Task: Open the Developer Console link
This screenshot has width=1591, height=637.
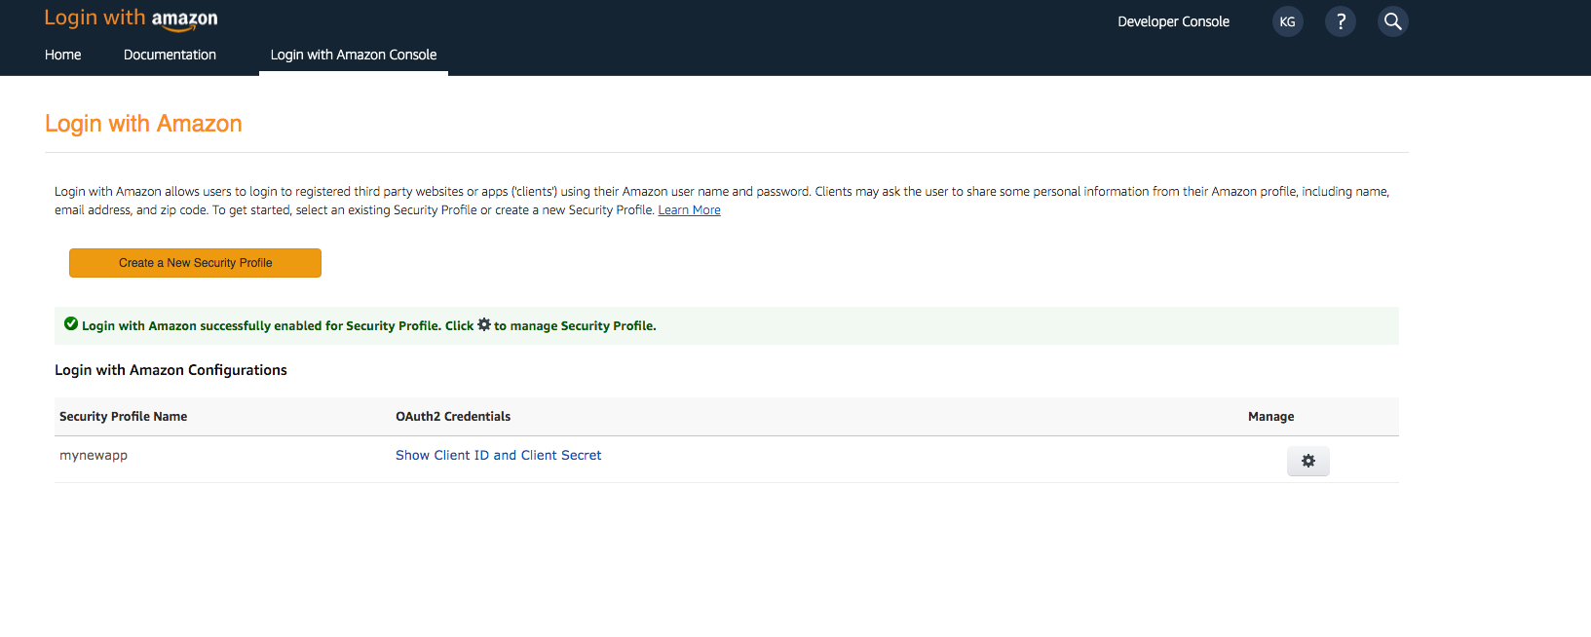Action: point(1173,21)
